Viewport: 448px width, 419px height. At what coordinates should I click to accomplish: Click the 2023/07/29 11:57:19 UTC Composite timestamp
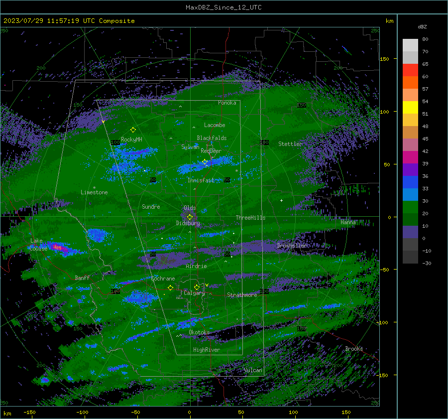click(x=69, y=21)
